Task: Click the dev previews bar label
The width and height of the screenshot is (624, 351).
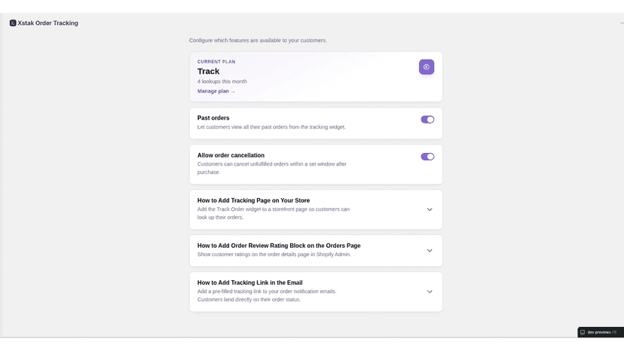Action: click(599, 332)
